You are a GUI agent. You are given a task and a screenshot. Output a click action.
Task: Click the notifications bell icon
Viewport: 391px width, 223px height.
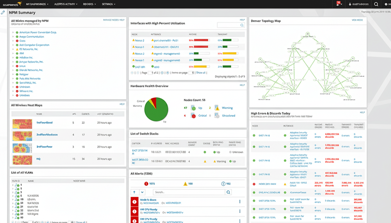coord(337,4)
